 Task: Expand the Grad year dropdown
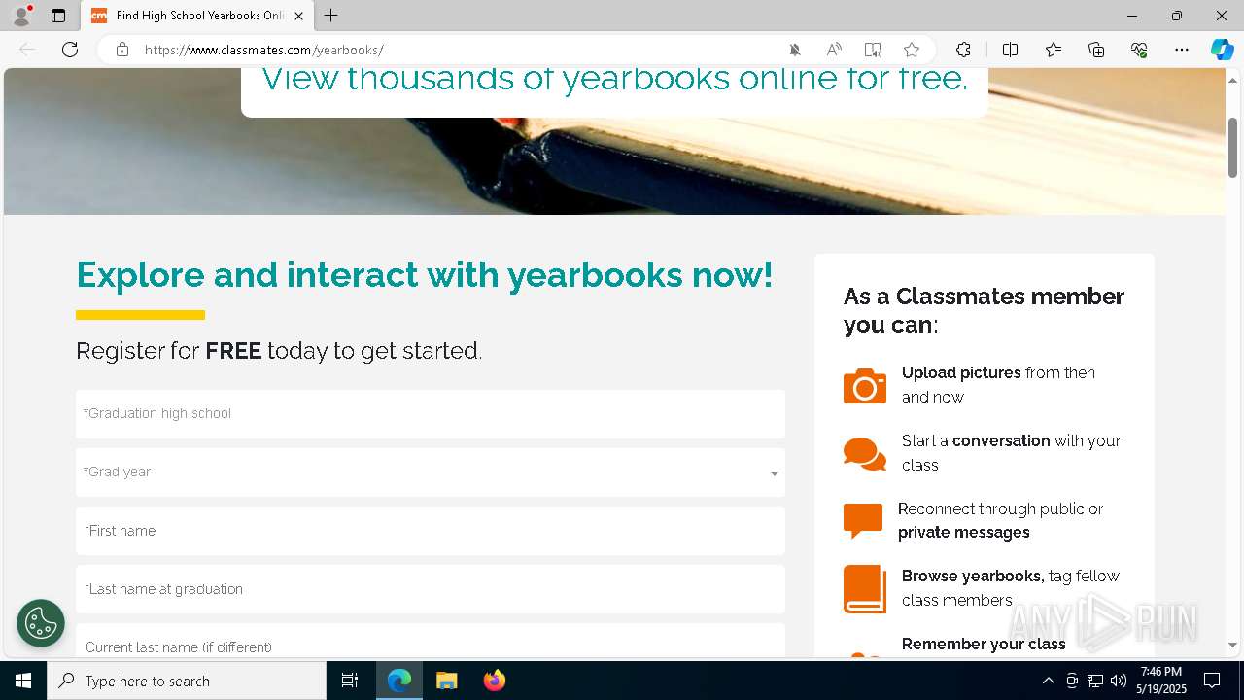pos(431,472)
